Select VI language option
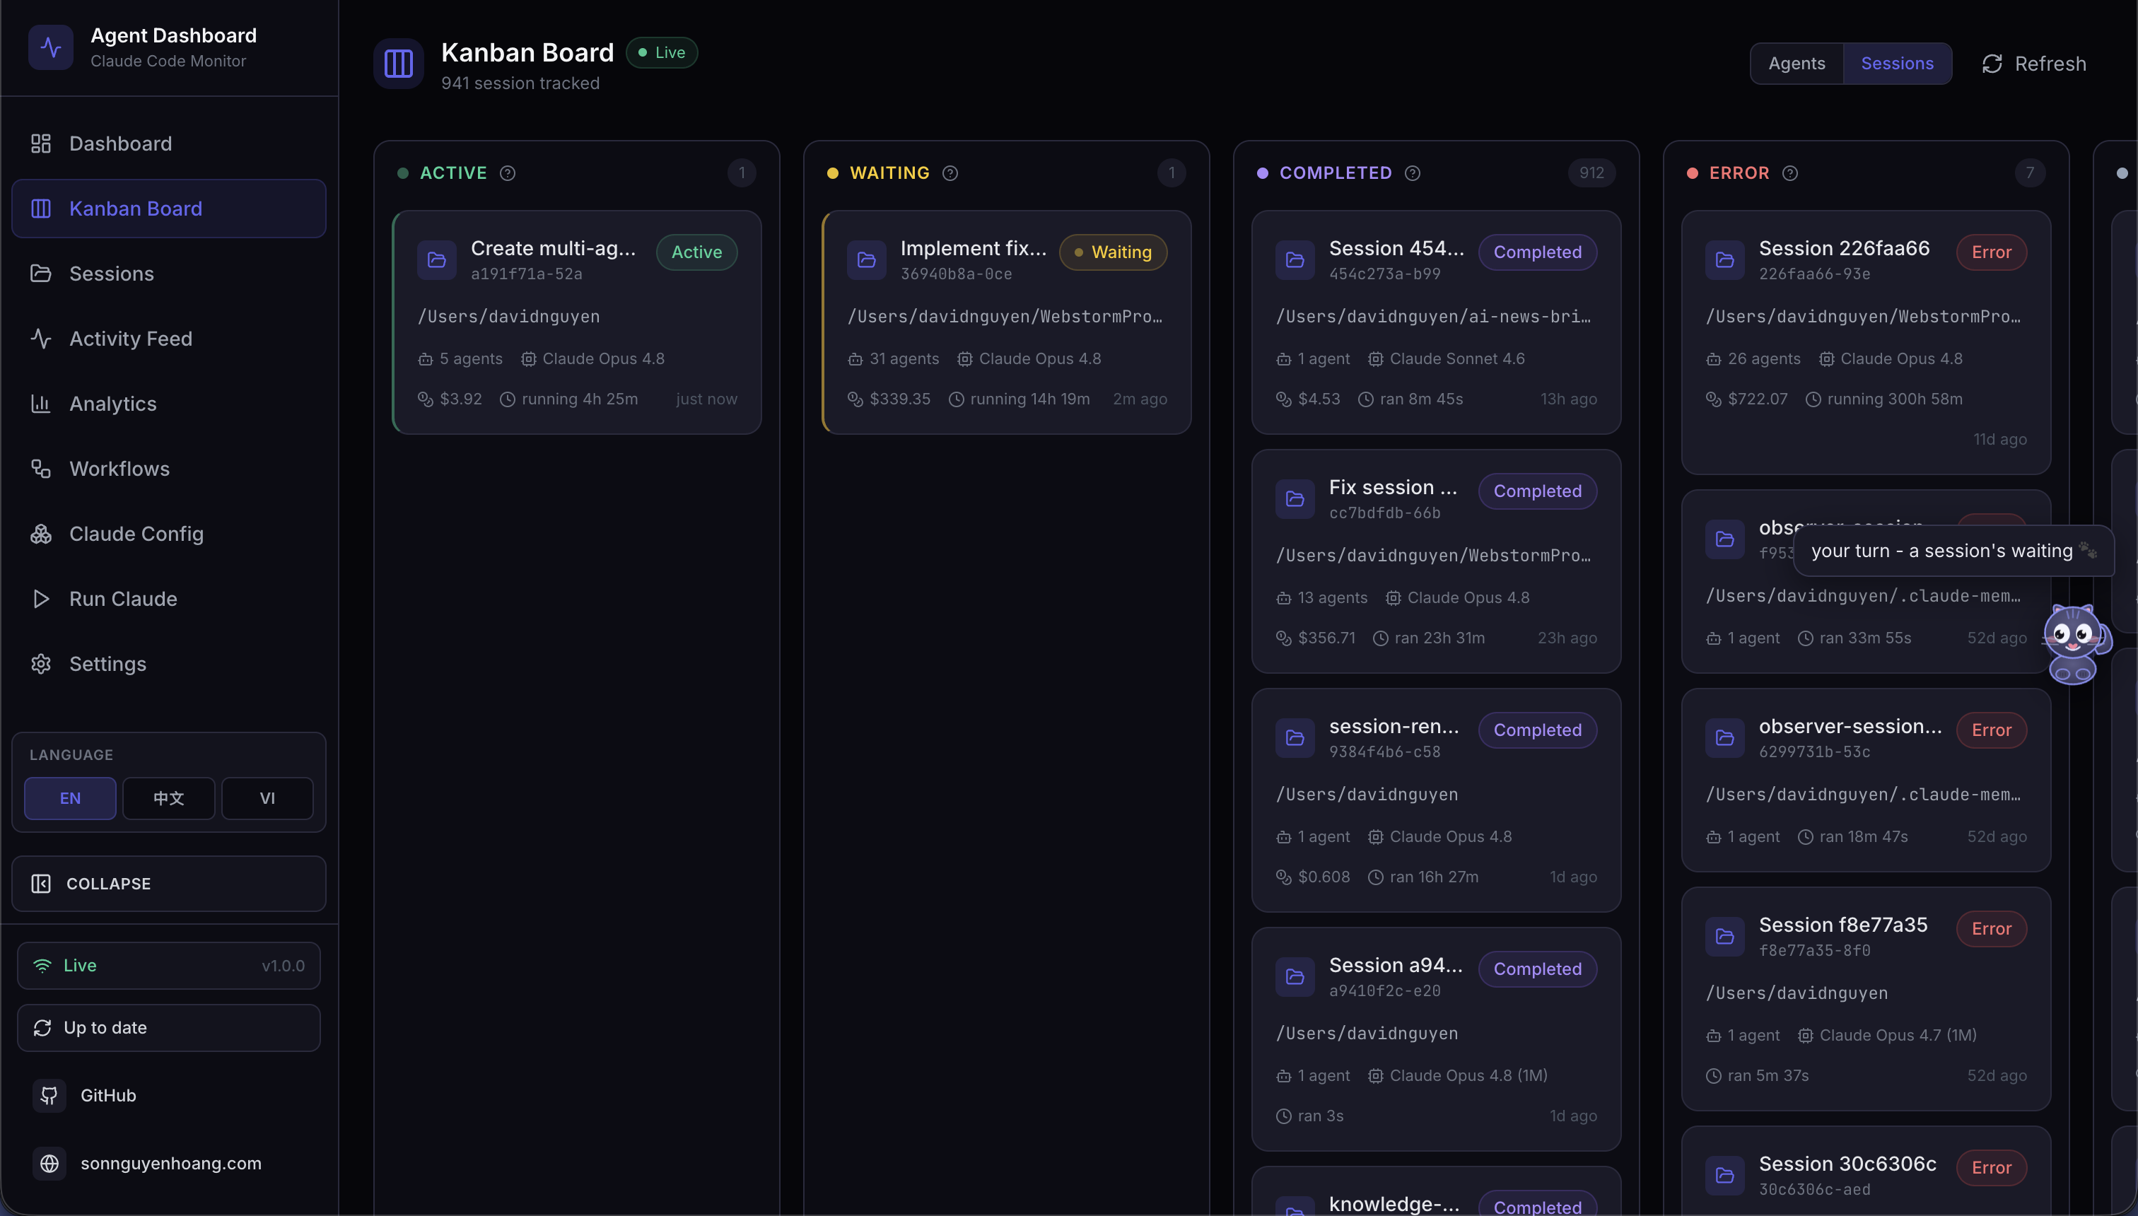Viewport: 2138px width, 1216px height. [x=267, y=798]
